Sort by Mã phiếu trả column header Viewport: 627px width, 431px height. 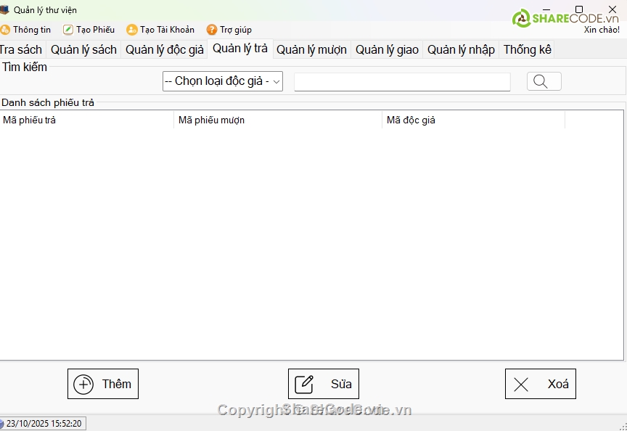click(86, 120)
